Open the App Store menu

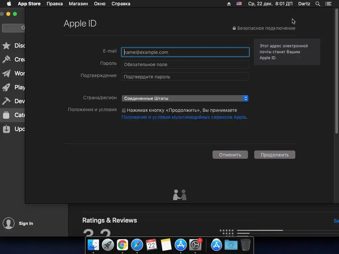coord(29,4)
